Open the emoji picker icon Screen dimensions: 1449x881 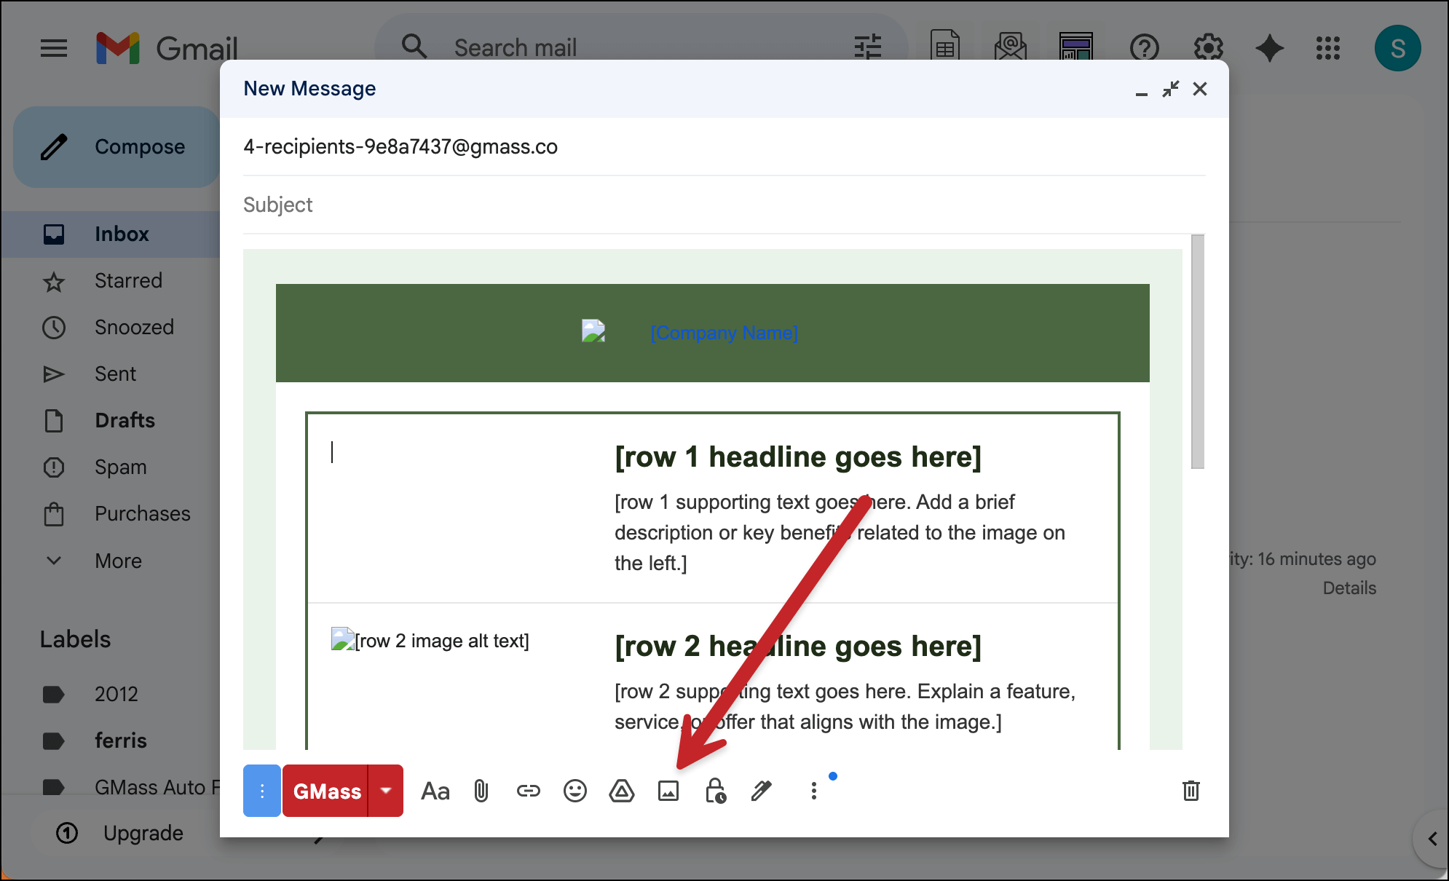575,791
